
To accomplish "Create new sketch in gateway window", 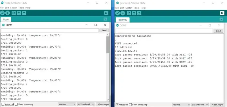I will point(129,13).
